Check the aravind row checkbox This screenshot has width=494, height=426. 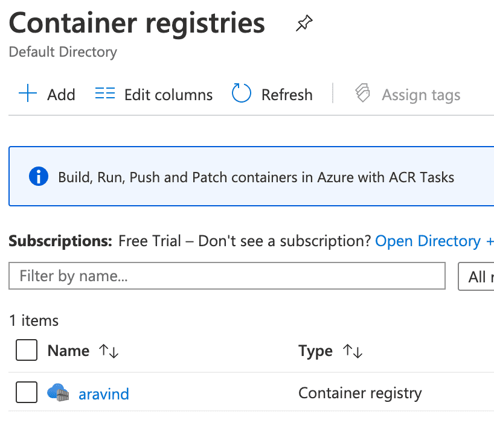pyautogui.click(x=27, y=393)
